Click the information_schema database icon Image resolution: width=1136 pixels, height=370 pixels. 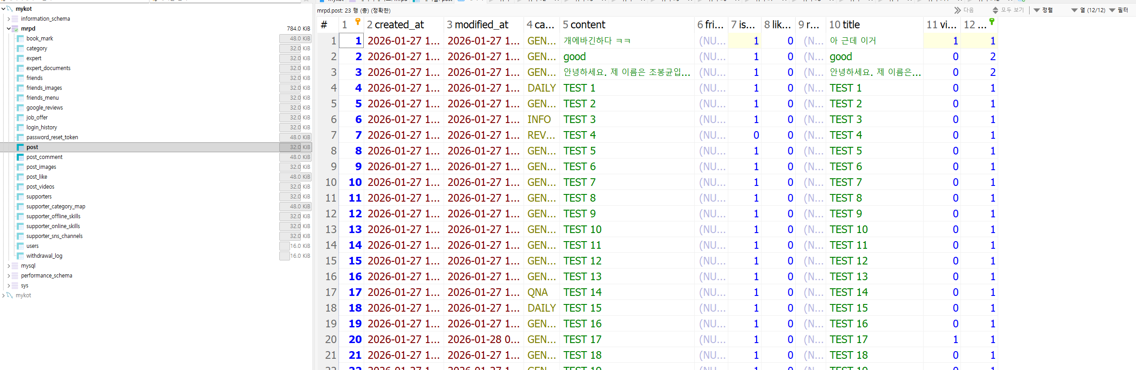(x=15, y=19)
